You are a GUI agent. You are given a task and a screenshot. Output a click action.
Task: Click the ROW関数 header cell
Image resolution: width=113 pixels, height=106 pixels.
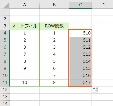(x=54, y=26)
